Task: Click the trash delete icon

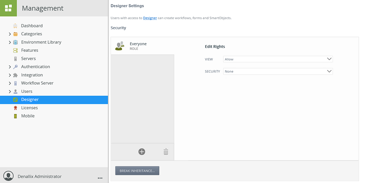Action: (166, 151)
